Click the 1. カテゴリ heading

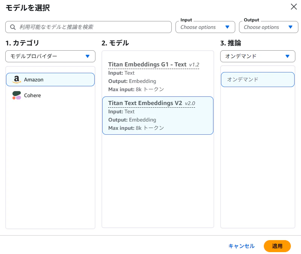[x=22, y=43]
